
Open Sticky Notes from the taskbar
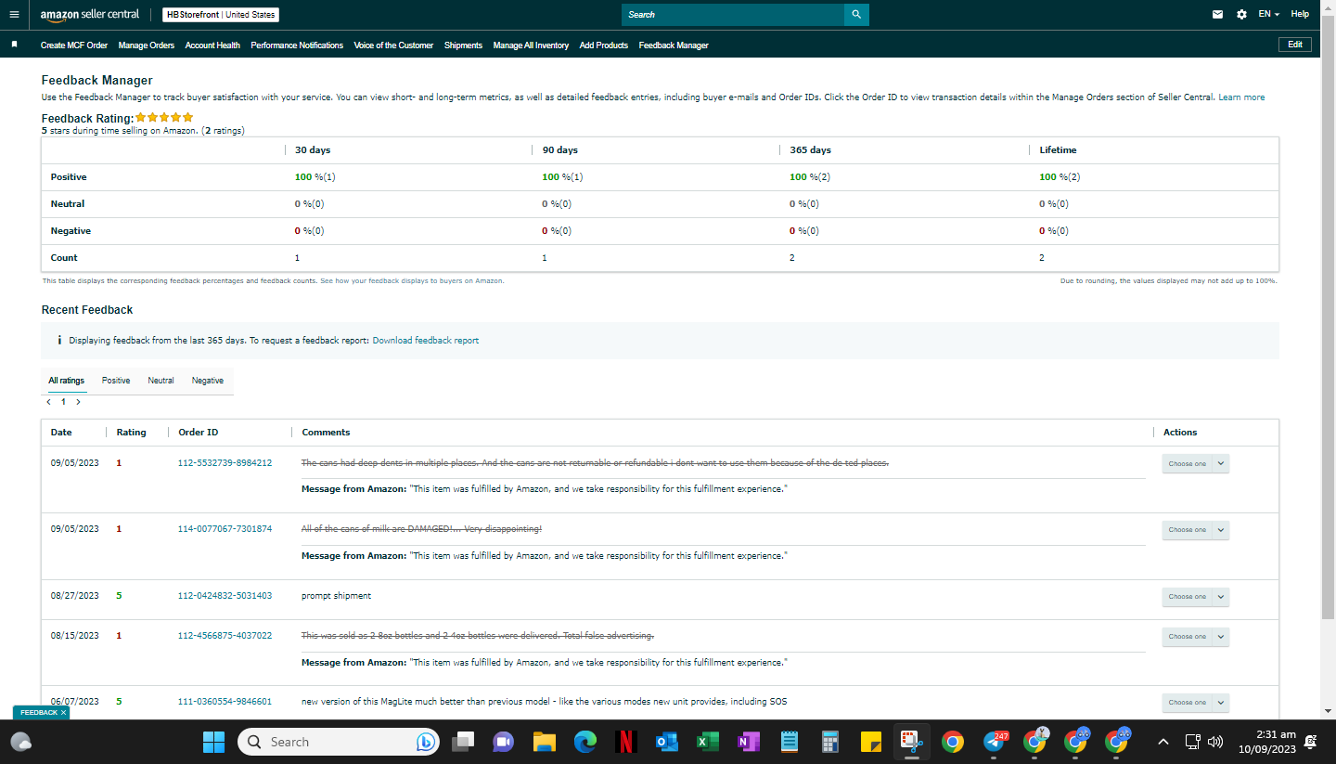coord(870,742)
